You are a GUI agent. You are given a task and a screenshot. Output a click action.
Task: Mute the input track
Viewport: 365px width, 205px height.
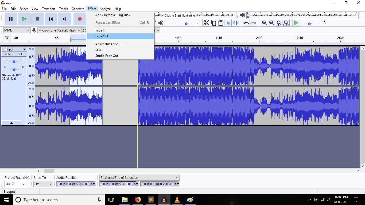click(x=8, y=54)
